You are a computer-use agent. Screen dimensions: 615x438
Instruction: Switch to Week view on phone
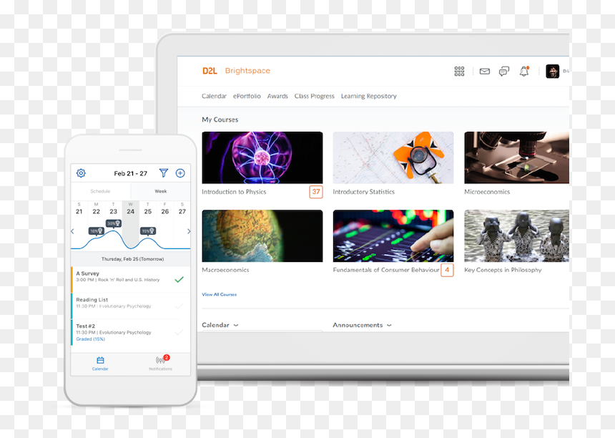160,191
